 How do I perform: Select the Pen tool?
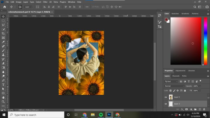pos(3,80)
